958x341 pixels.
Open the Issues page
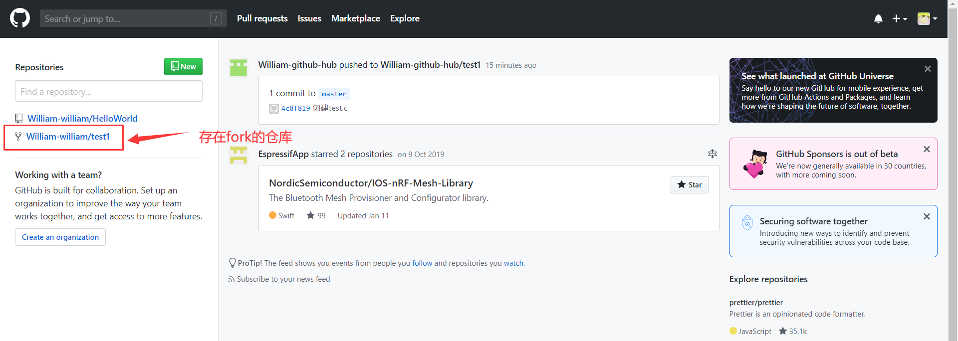point(309,18)
